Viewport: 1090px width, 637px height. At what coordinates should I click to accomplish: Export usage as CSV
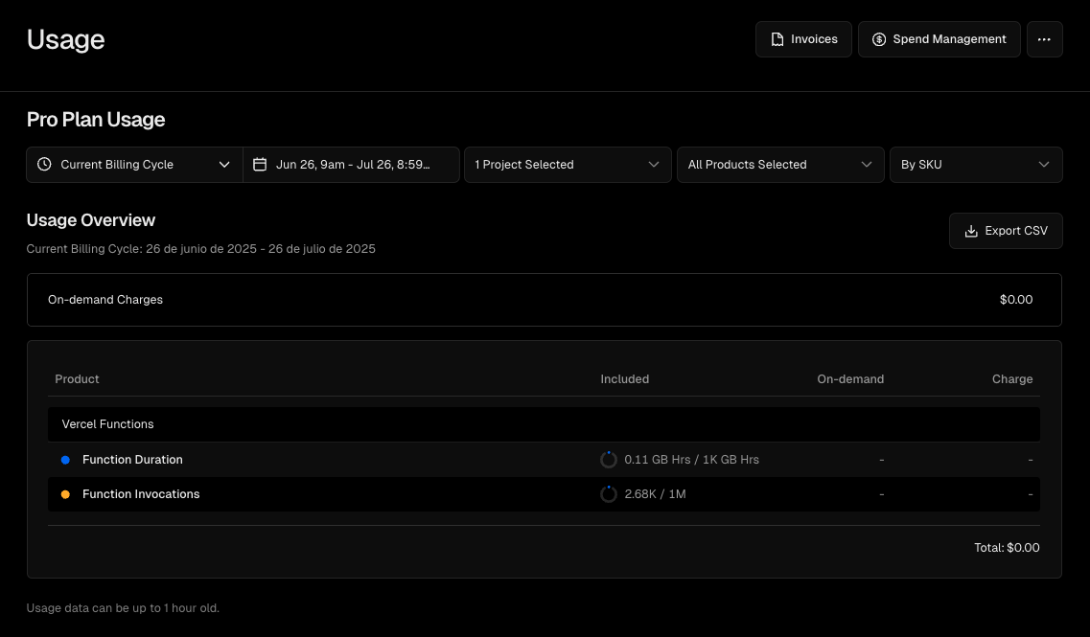[x=1006, y=231]
